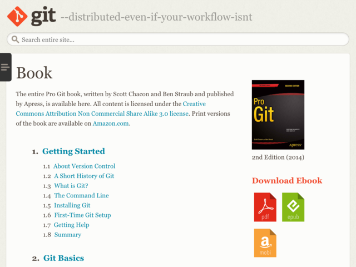The height and width of the screenshot is (267, 356).
Task: Open Getting Help section
Action: tap(72, 225)
